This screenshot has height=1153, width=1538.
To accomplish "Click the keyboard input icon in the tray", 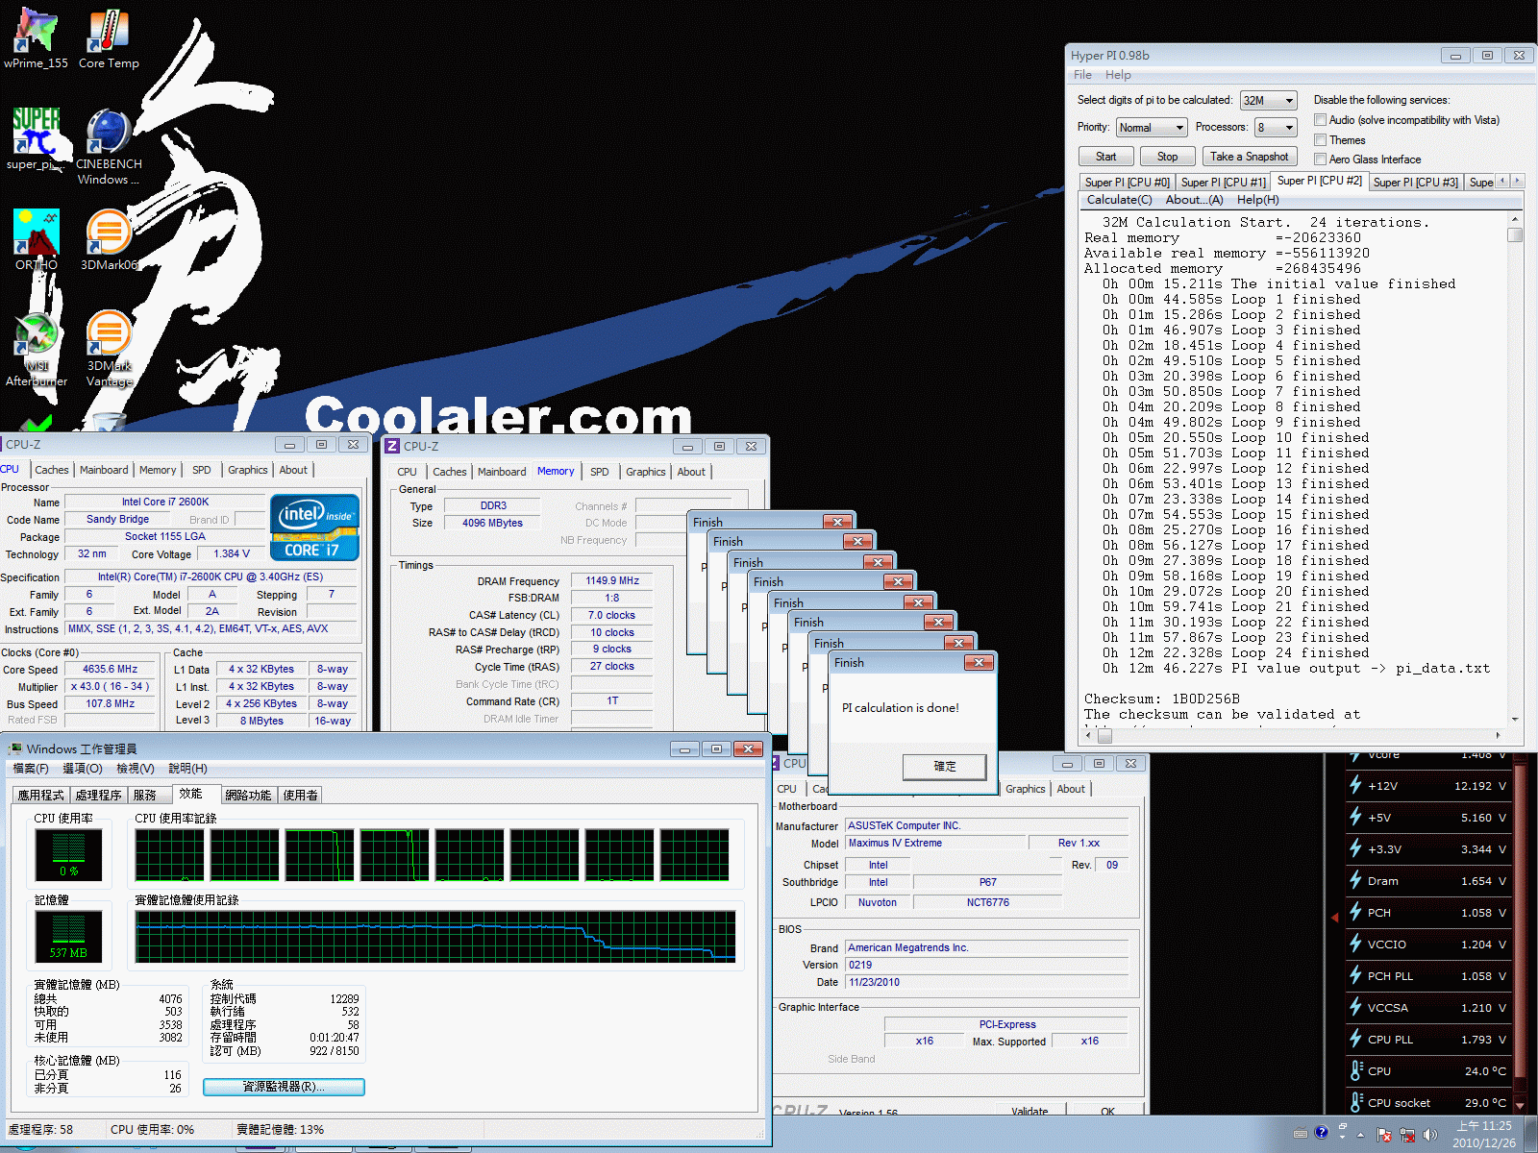I will (1301, 1133).
